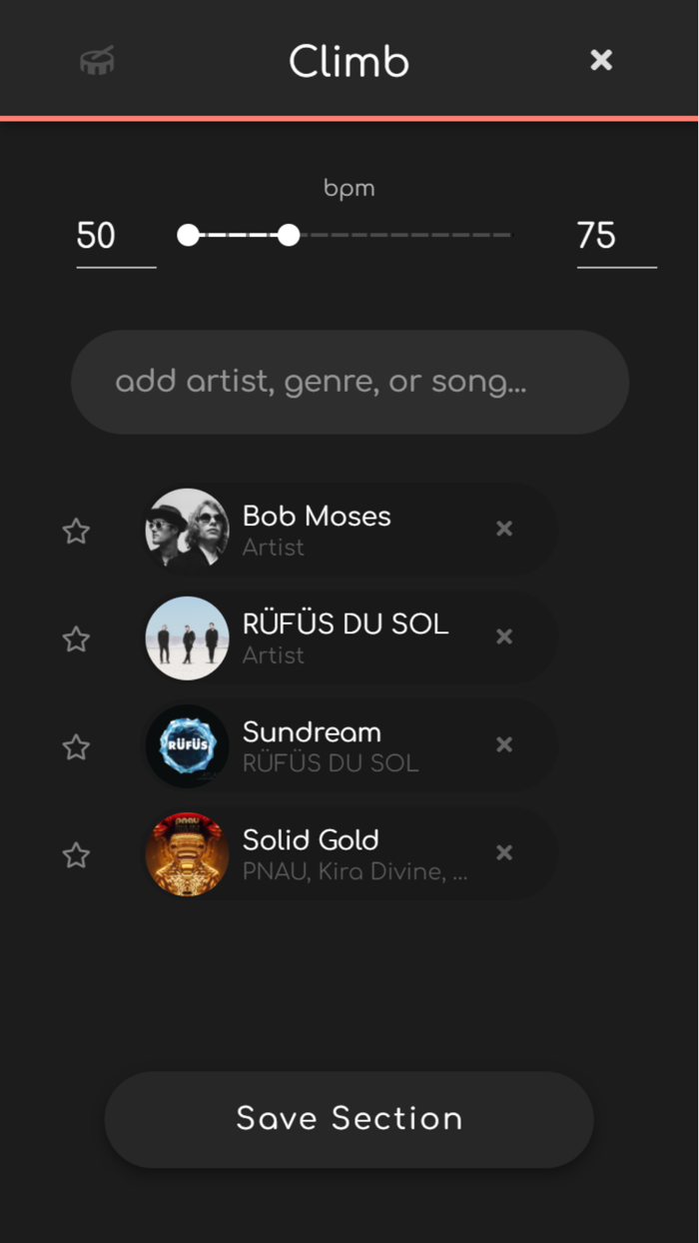
Task: Select the Climb section title
Action: 349,61
